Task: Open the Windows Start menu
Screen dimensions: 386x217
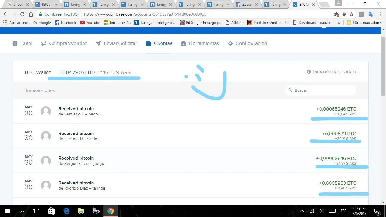Action: pos(7,211)
